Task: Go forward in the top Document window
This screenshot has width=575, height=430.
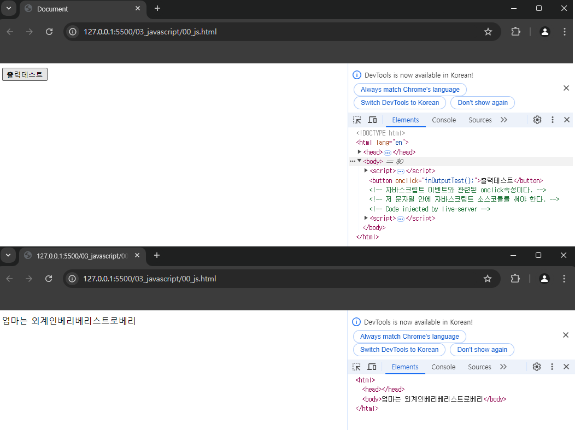Action: [x=30, y=32]
